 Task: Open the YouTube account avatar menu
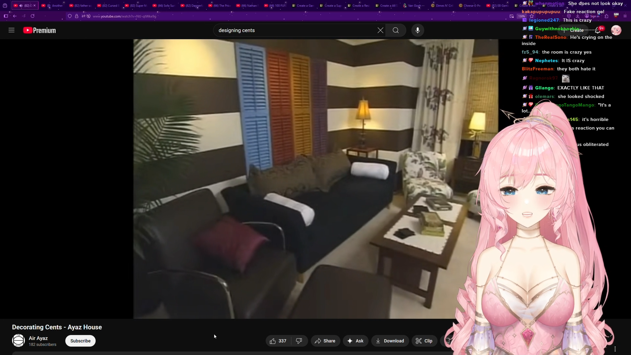tap(616, 30)
